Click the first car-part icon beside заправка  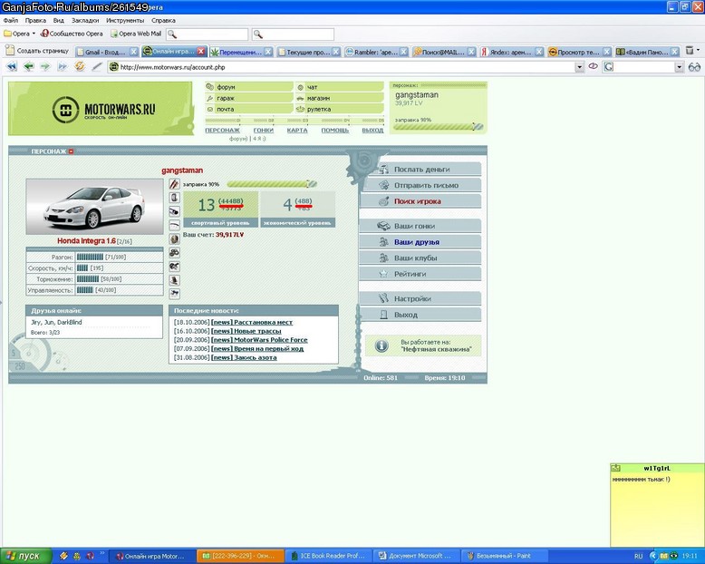(175, 184)
